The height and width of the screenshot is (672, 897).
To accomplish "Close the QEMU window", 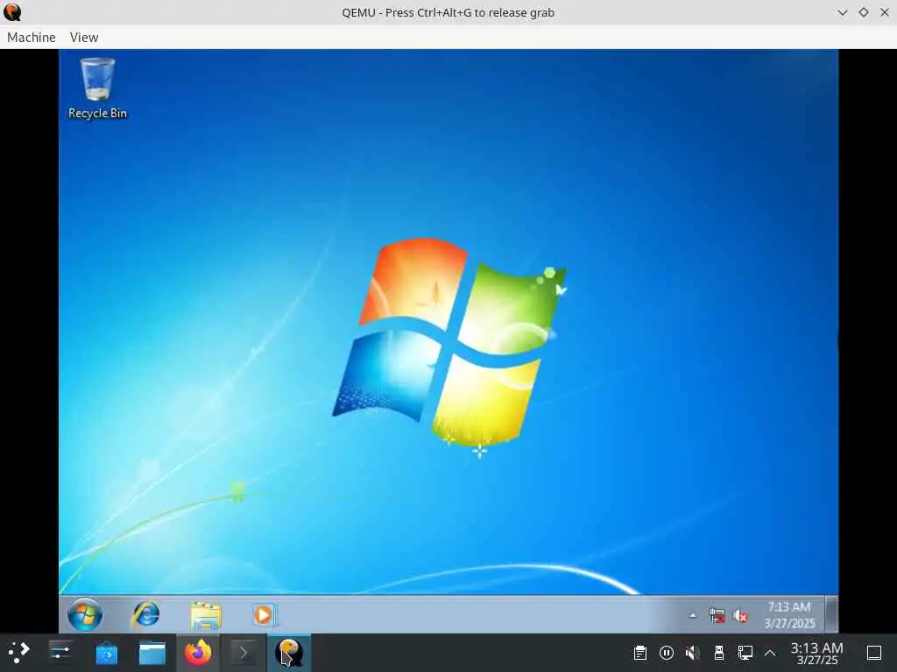I will 885,12.
